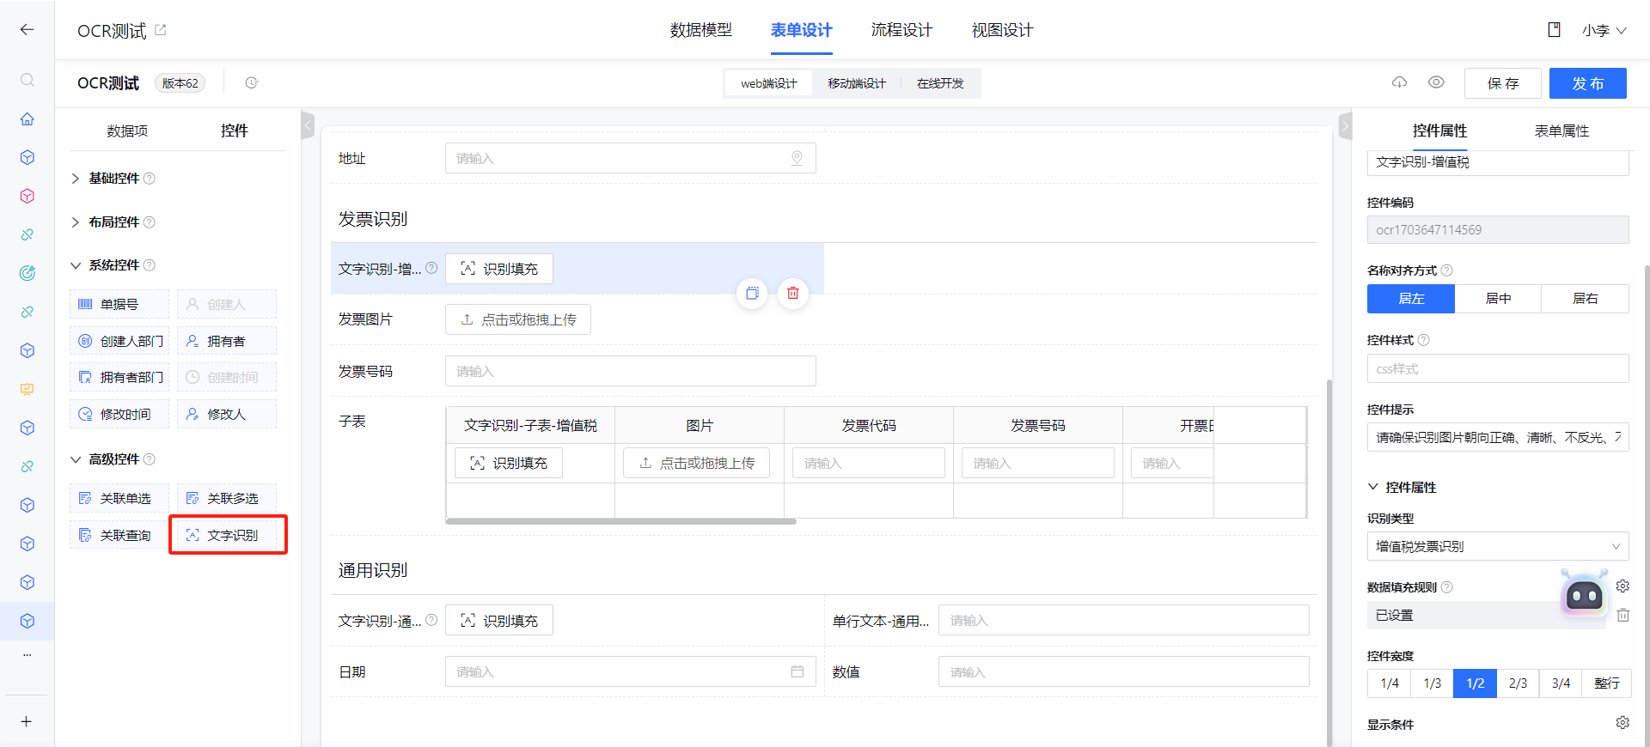Switch to 移动端设计 mode

(857, 83)
